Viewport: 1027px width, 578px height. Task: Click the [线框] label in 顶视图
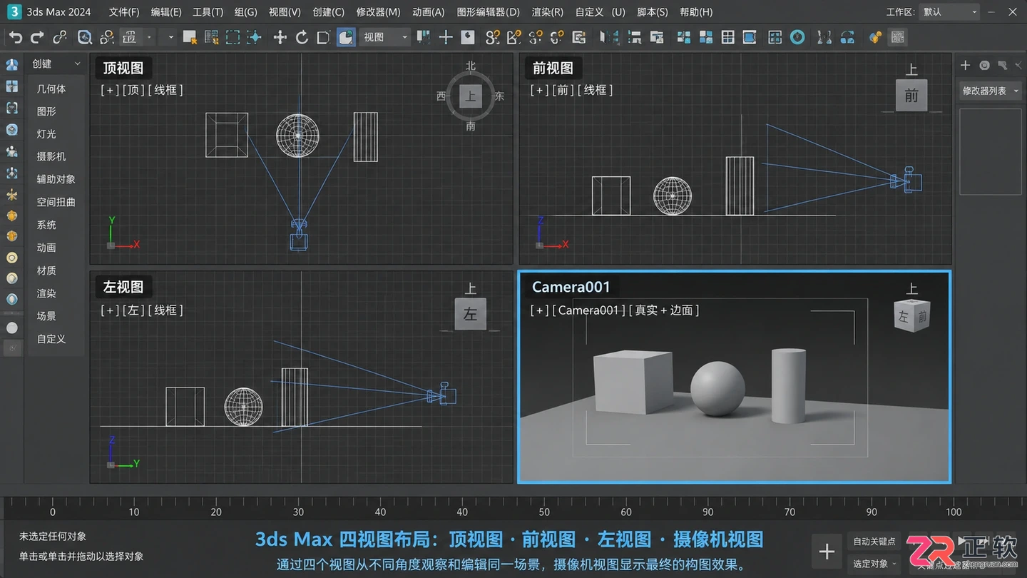pos(165,90)
